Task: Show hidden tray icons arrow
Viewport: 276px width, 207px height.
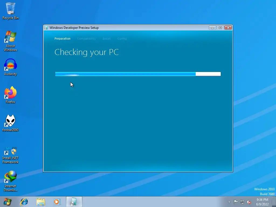Action: pos(229,202)
